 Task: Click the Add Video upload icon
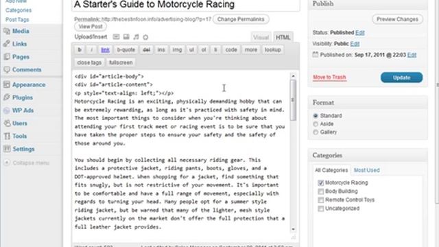[x=126, y=37]
